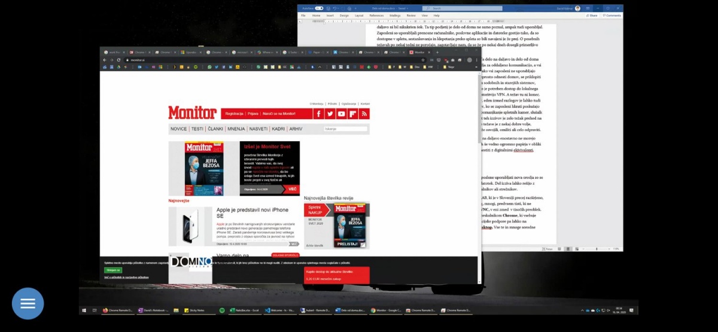Screen dimensions: 718x332
Task: Switch to the Insert tab in Word
Action: tap(329, 15)
